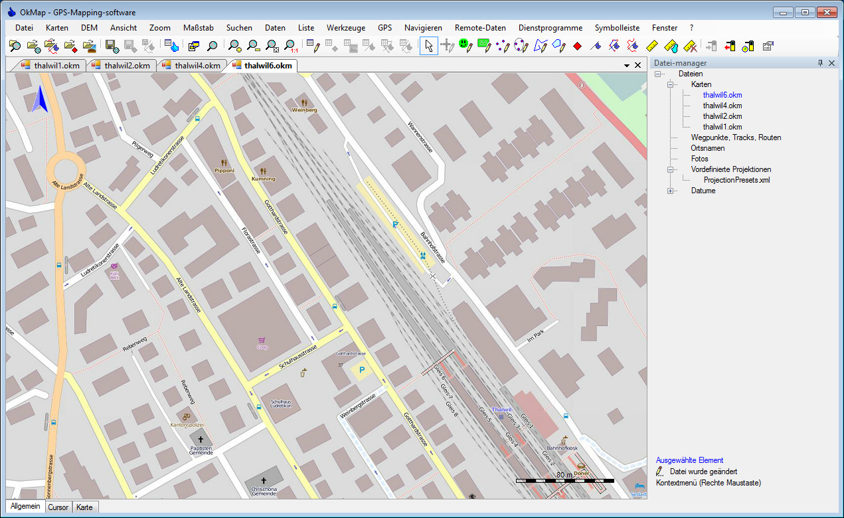Select thalwil2.okm in the file tree

(722, 117)
